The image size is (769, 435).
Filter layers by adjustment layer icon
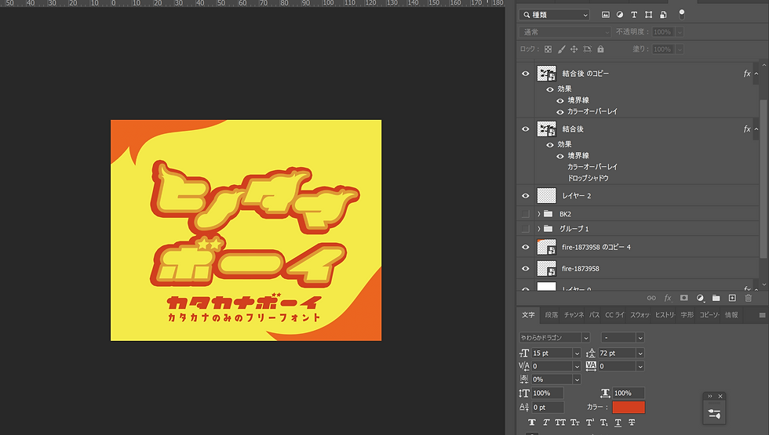[620, 15]
